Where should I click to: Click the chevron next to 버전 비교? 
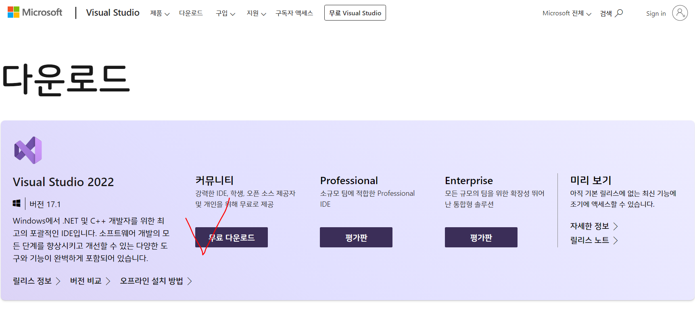point(108,281)
